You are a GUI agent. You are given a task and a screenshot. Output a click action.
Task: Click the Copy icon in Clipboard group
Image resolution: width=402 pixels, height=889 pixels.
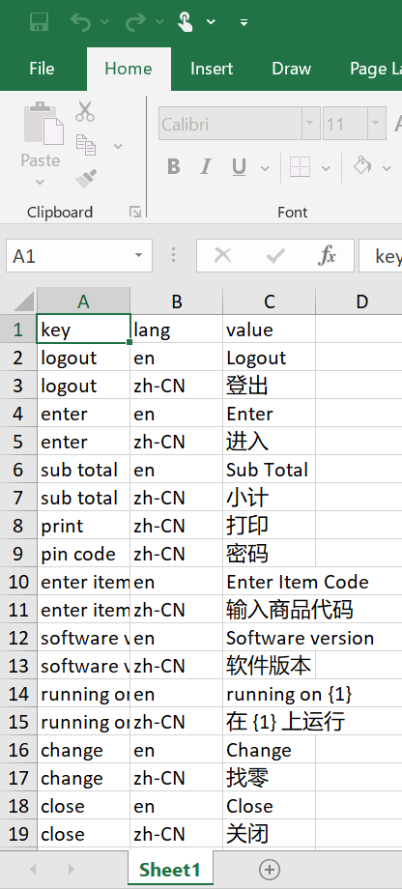click(x=86, y=145)
